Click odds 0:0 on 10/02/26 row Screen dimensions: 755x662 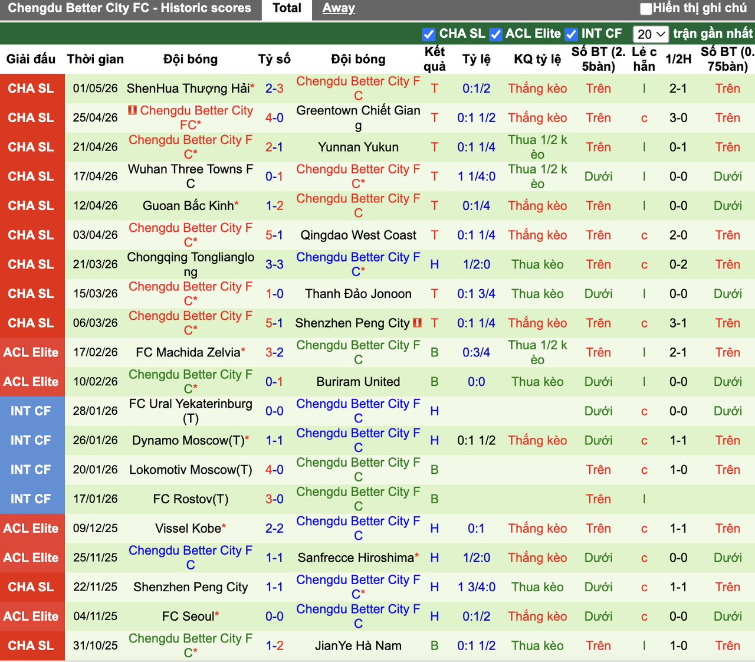coord(477,382)
